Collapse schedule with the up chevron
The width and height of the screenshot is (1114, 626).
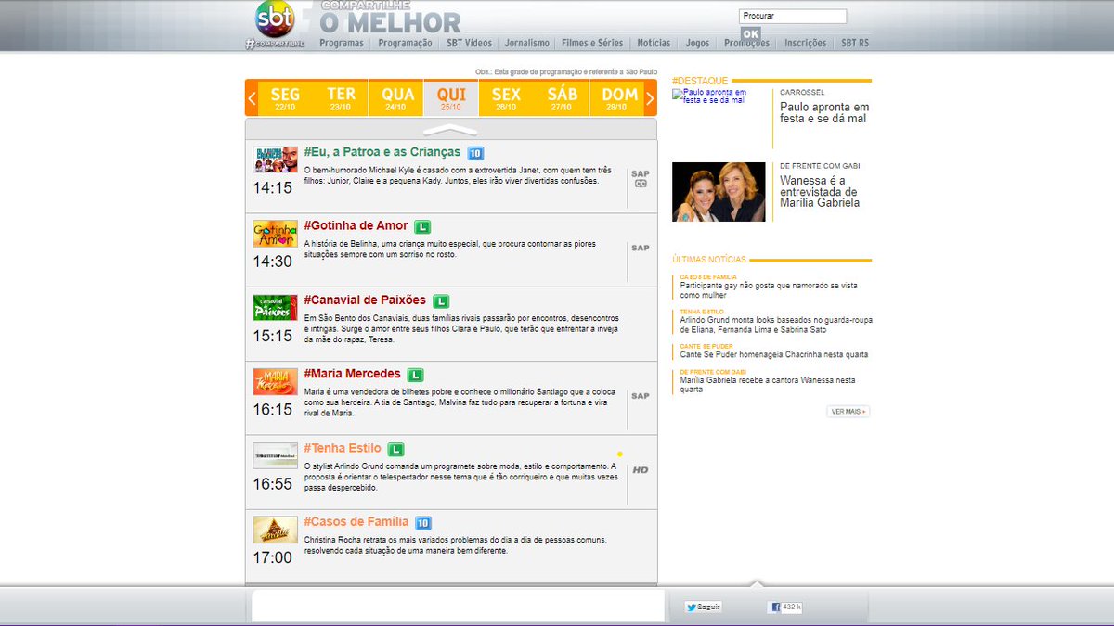coord(450,130)
